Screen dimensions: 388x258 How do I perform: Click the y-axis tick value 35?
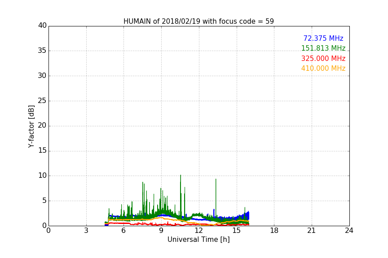click(x=42, y=51)
